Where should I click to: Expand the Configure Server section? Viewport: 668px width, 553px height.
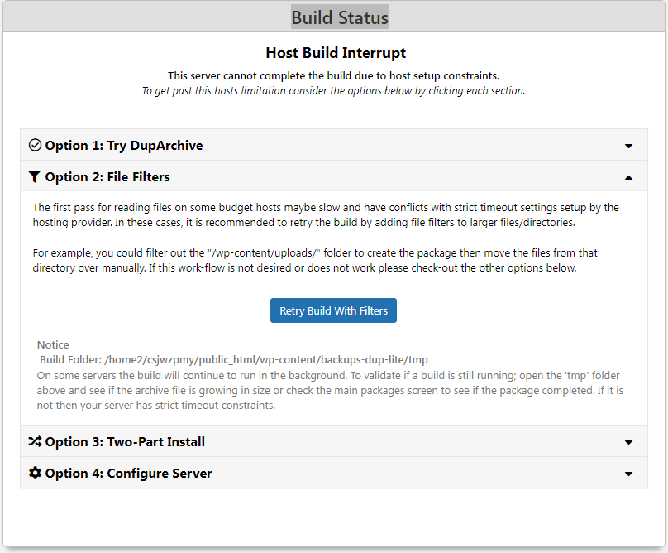coord(331,473)
